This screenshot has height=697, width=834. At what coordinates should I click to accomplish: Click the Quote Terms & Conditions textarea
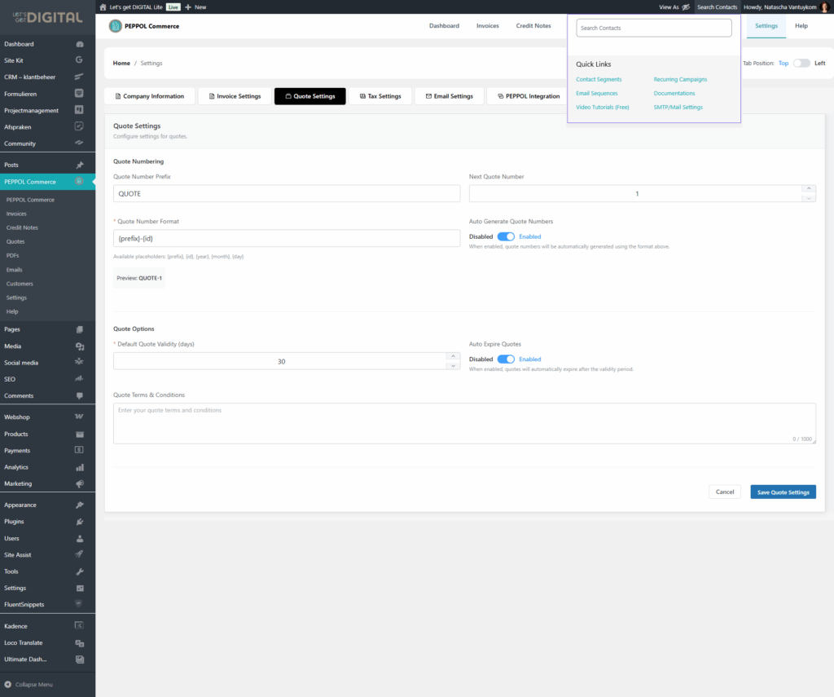(464, 423)
